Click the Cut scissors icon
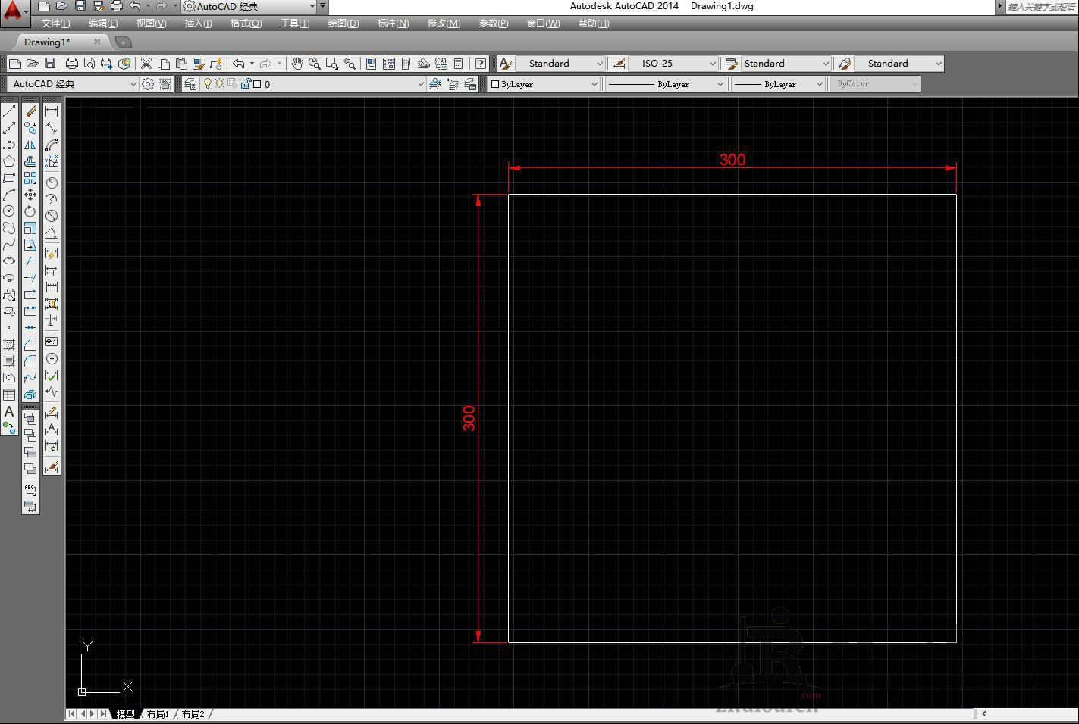Screen dimensions: 1079x724 146,64
